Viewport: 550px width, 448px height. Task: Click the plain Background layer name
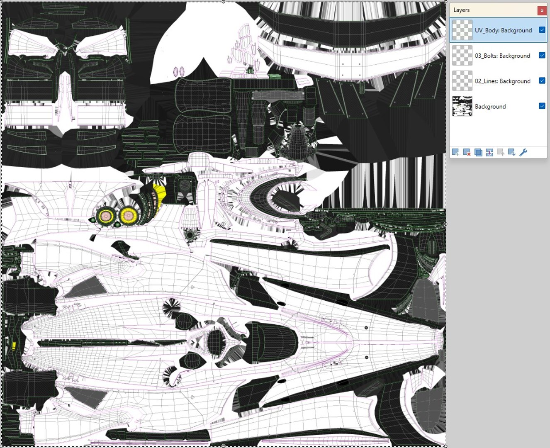pyautogui.click(x=490, y=107)
